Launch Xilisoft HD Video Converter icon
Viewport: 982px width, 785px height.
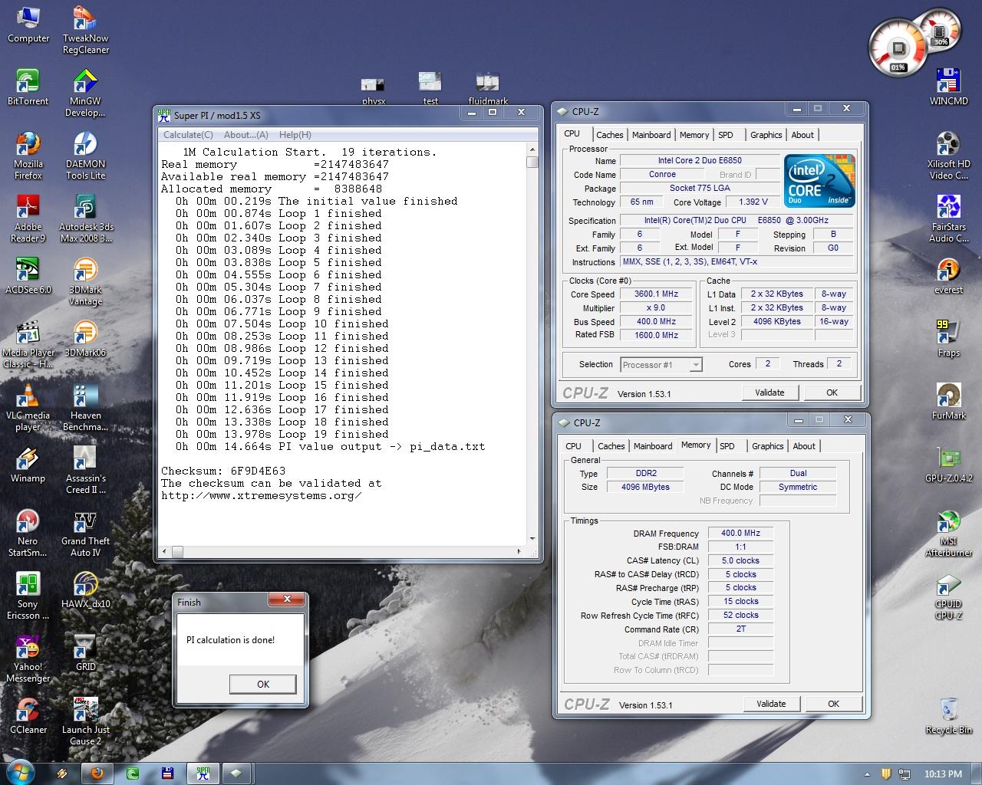pos(949,156)
